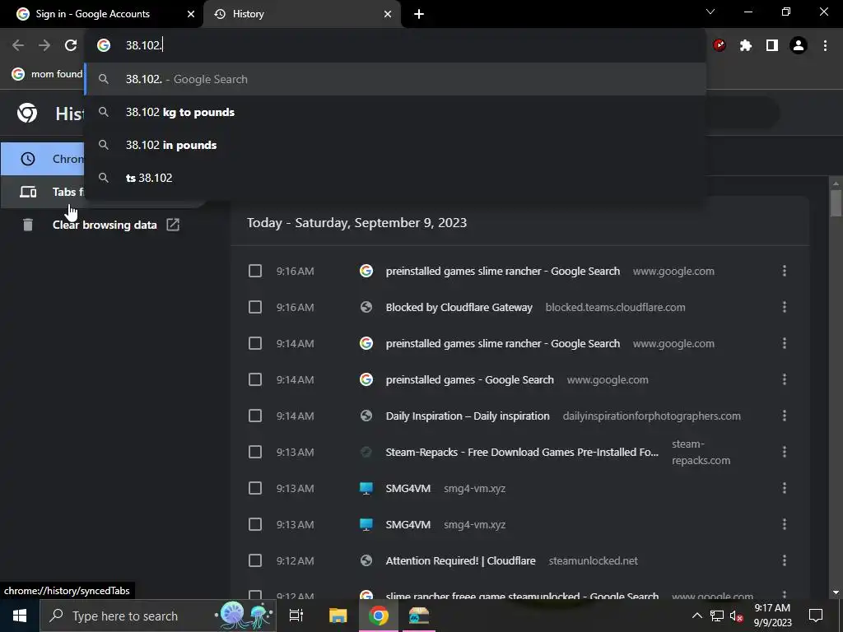
Task: Click external link icon beside Clear browsing data
Action: coord(173,225)
